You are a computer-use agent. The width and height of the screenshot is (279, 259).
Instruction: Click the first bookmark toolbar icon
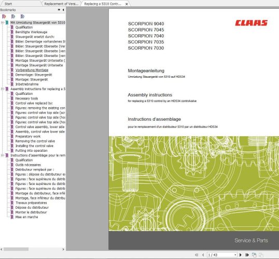[4, 17]
